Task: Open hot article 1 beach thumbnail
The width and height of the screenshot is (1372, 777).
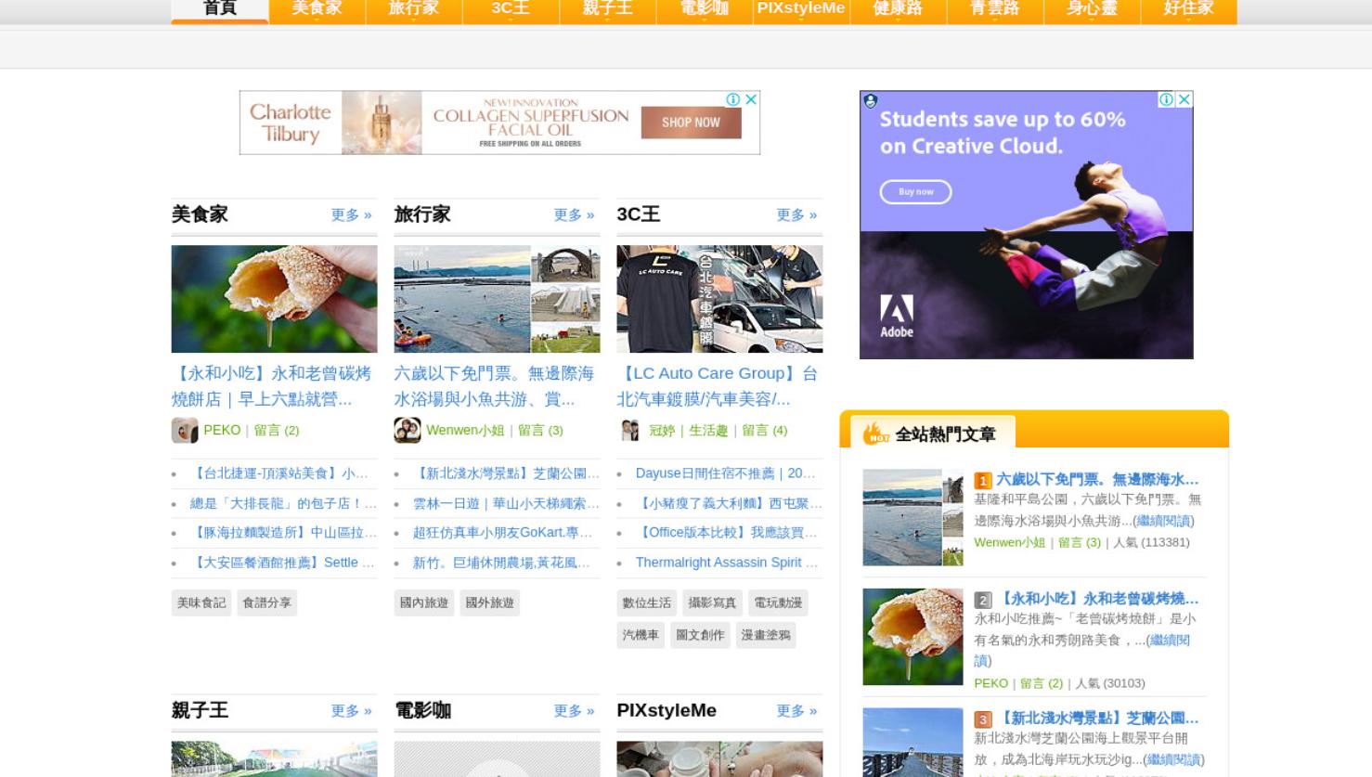Action: click(913, 518)
